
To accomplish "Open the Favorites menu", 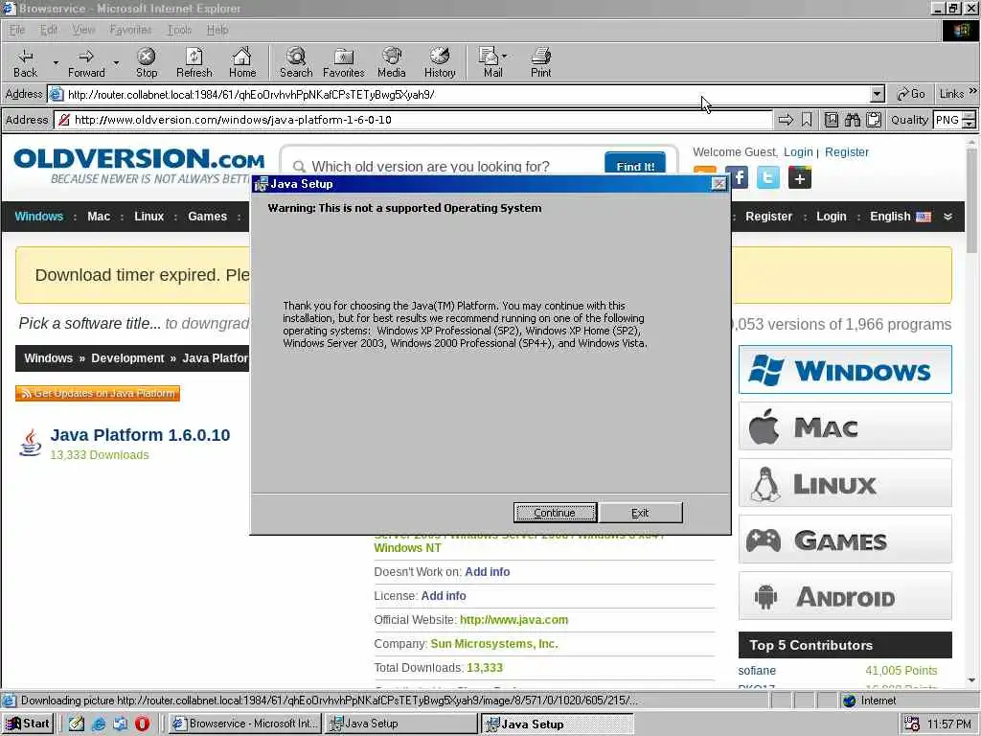I will [x=130, y=30].
